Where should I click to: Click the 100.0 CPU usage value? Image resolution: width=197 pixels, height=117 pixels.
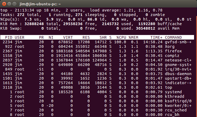point(120,42)
